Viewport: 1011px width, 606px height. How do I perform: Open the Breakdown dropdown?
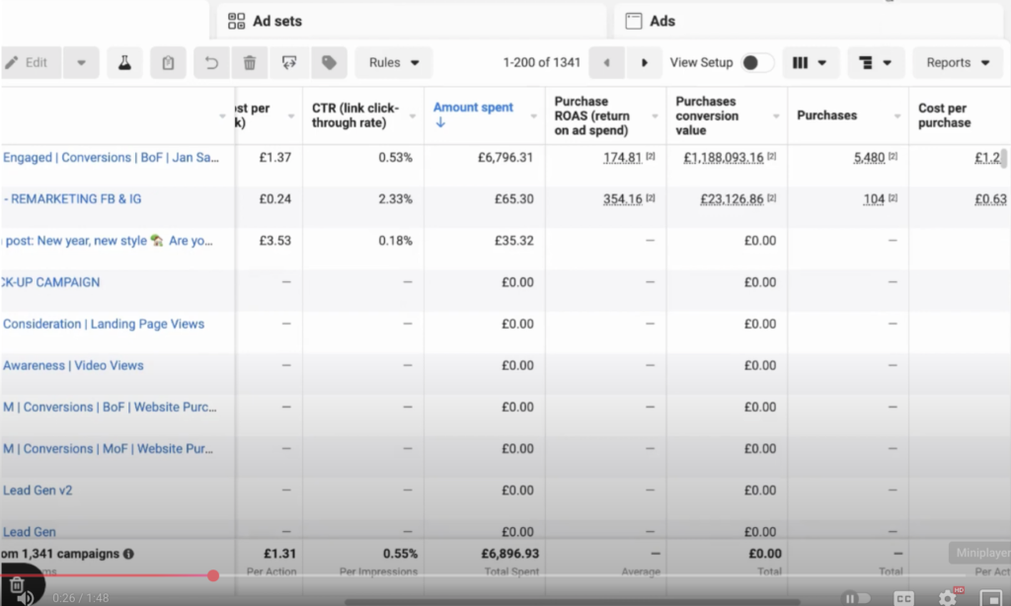tap(876, 62)
